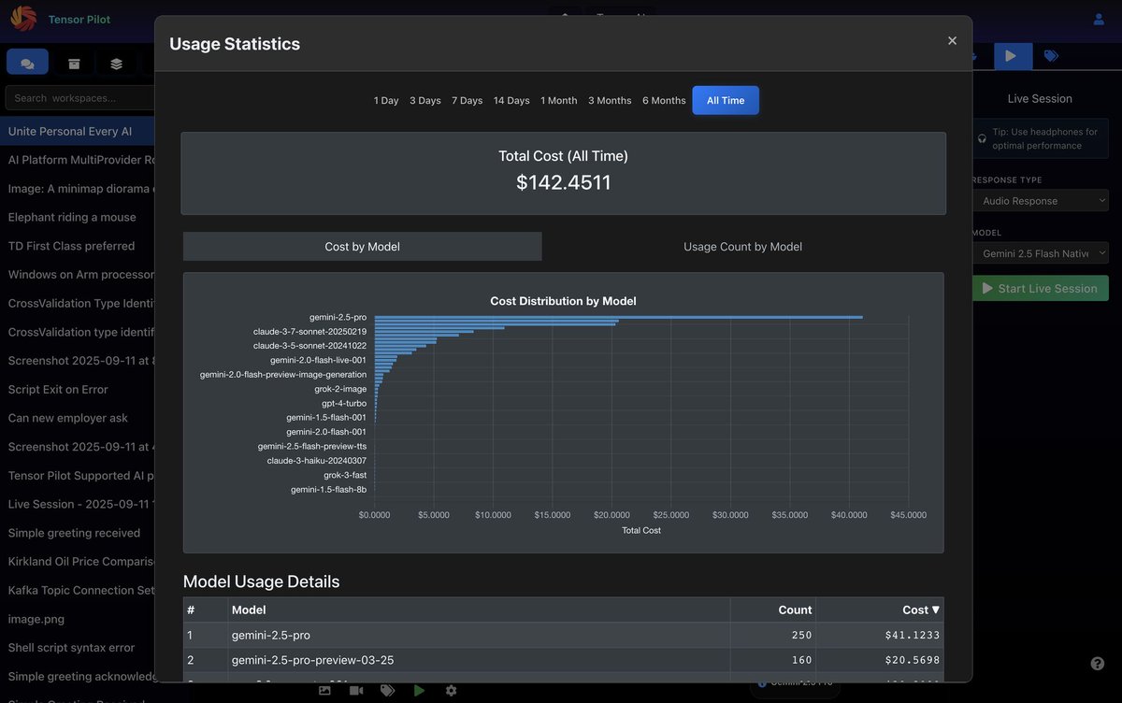Click the claude-3-7-sonnet-20250219 chart label
This screenshot has height=703, width=1122.
309,331
